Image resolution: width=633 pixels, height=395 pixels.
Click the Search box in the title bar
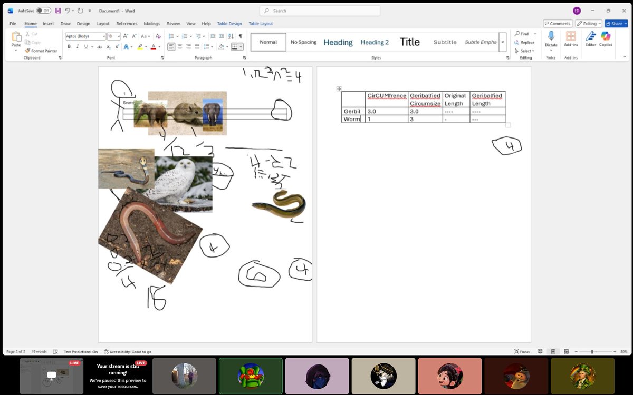(320, 11)
